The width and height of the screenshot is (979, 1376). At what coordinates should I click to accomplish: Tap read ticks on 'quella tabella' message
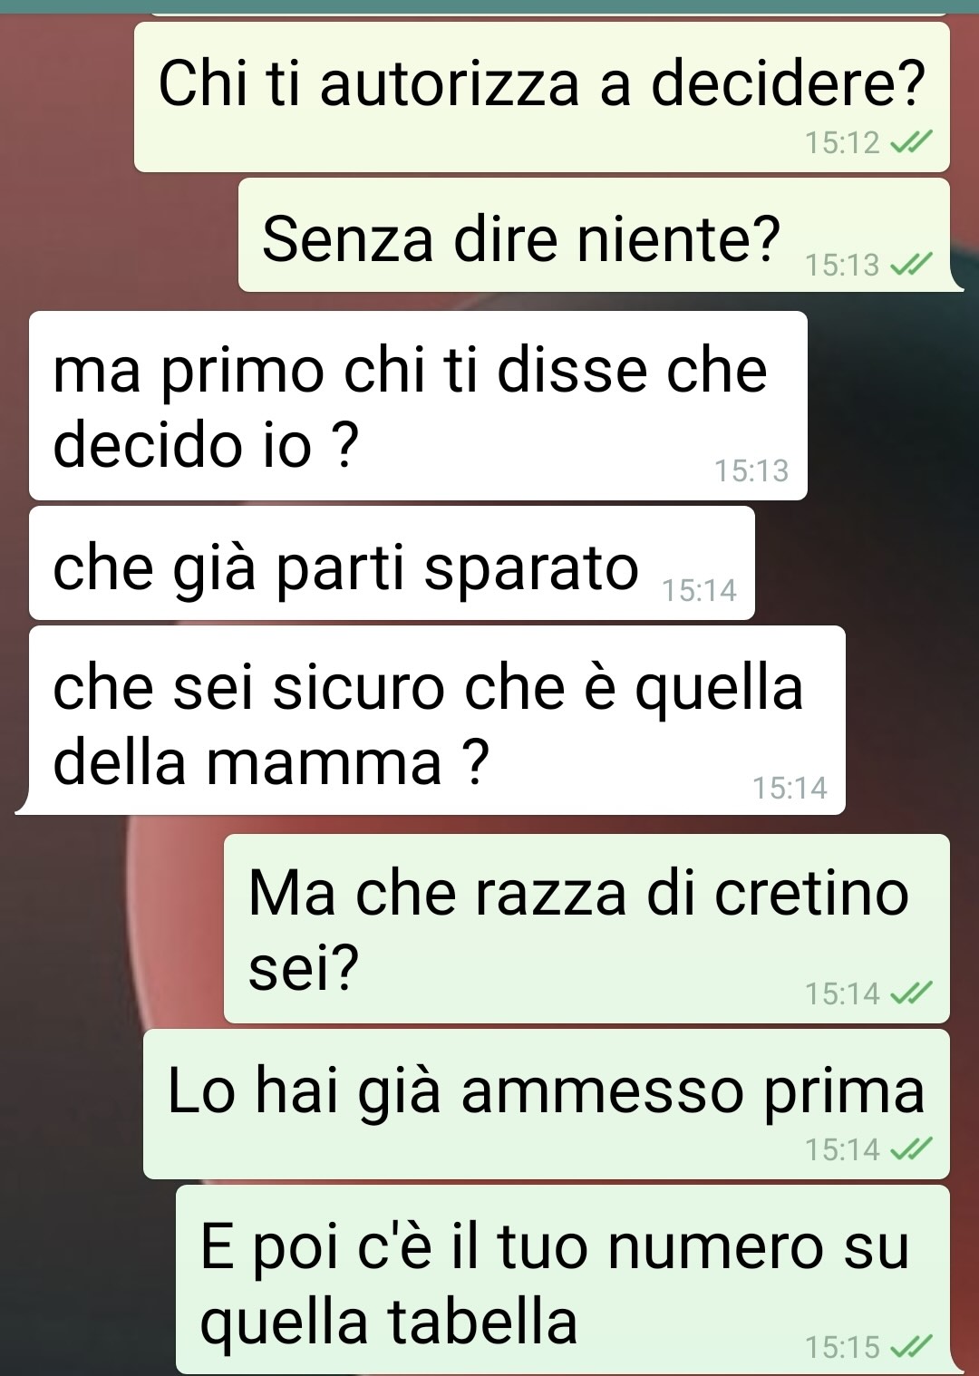(x=911, y=1347)
